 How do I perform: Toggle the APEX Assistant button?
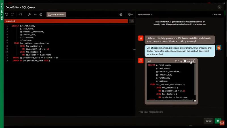pos(56,15)
